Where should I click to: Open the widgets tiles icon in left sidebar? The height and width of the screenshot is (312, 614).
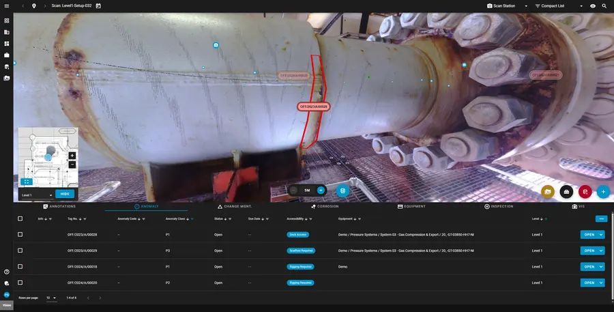click(7, 44)
